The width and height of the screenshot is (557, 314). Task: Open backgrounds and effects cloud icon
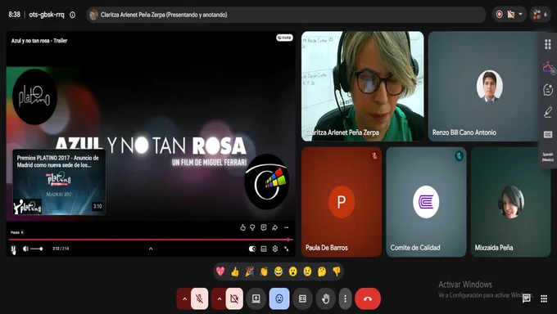[548, 67]
